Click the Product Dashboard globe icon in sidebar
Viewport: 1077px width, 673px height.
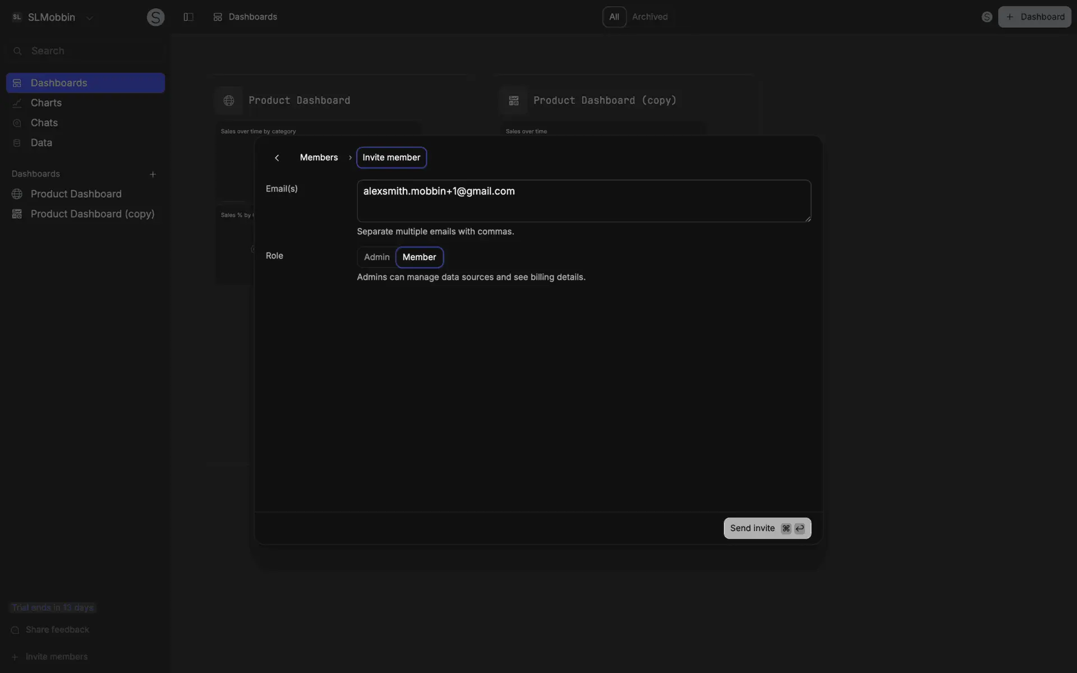(17, 194)
